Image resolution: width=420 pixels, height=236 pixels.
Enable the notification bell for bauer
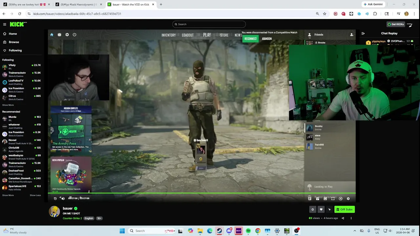[x=312, y=209]
